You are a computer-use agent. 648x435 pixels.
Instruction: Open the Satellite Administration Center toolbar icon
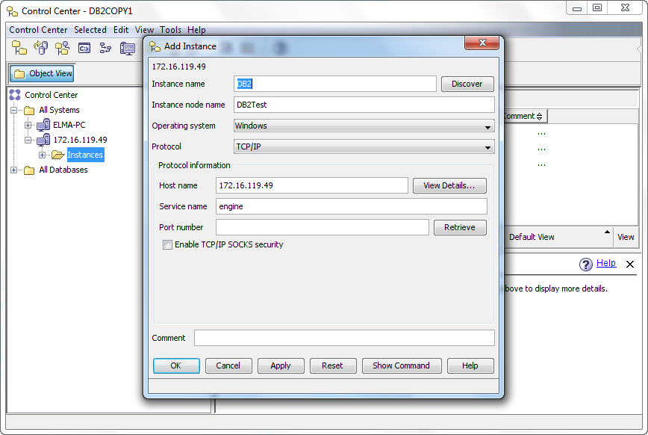(x=63, y=48)
